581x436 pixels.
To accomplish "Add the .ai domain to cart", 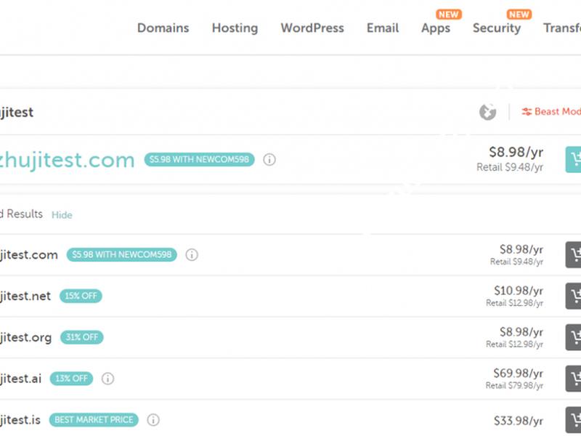I will [x=573, y=379].
